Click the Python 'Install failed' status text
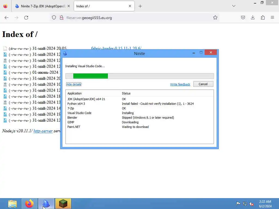The width and height of the screenshot is (279, 209). (x=158, y=104)
